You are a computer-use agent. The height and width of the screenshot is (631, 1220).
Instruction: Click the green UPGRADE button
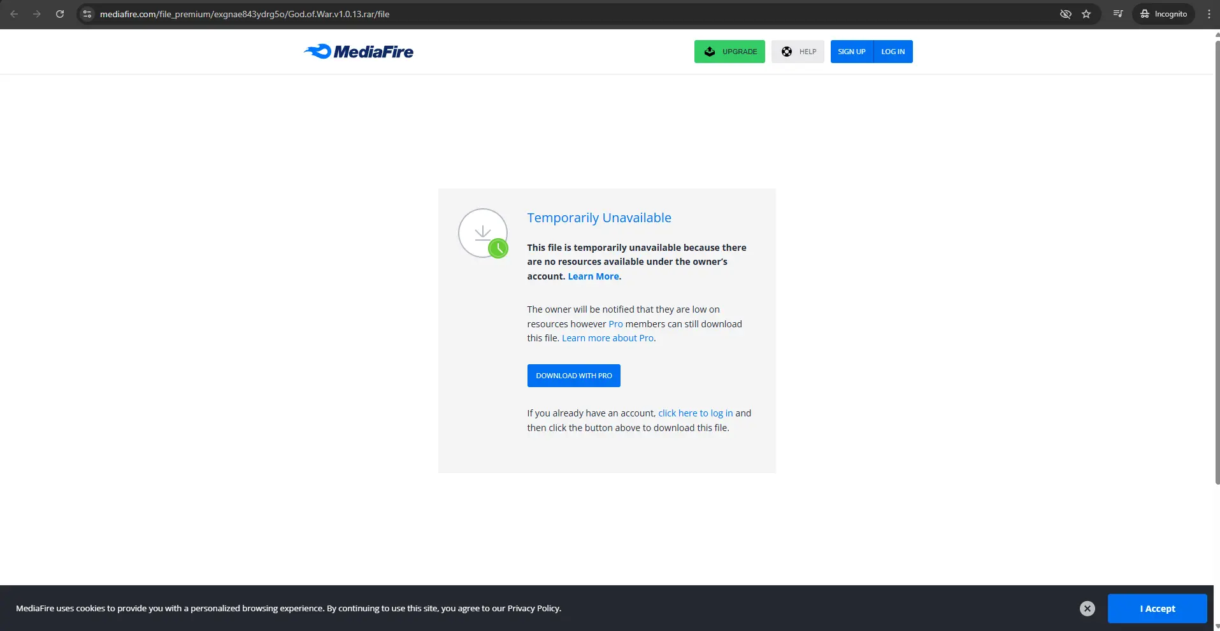[729, 52]
